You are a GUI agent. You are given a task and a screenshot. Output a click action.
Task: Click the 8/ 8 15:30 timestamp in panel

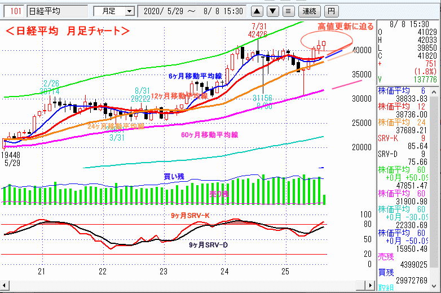click(x=409, y=24)
